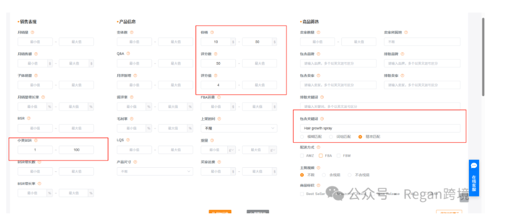Tick the AMZ delivery checkbox

(x=302, y=155)
